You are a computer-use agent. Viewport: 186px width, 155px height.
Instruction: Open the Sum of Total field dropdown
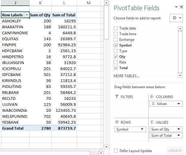[179, 135]
